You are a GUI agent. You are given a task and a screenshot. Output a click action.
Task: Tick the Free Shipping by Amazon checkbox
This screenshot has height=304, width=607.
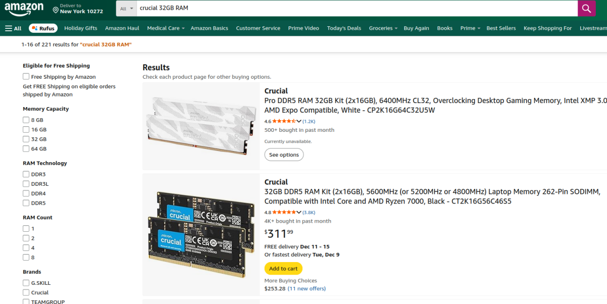point(26,77)
